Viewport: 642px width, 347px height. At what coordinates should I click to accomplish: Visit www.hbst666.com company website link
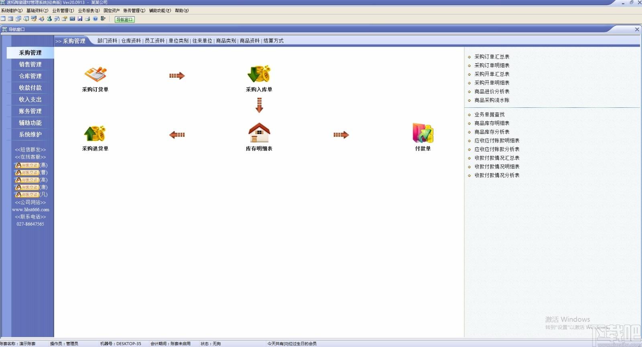[x=30, y=210]
